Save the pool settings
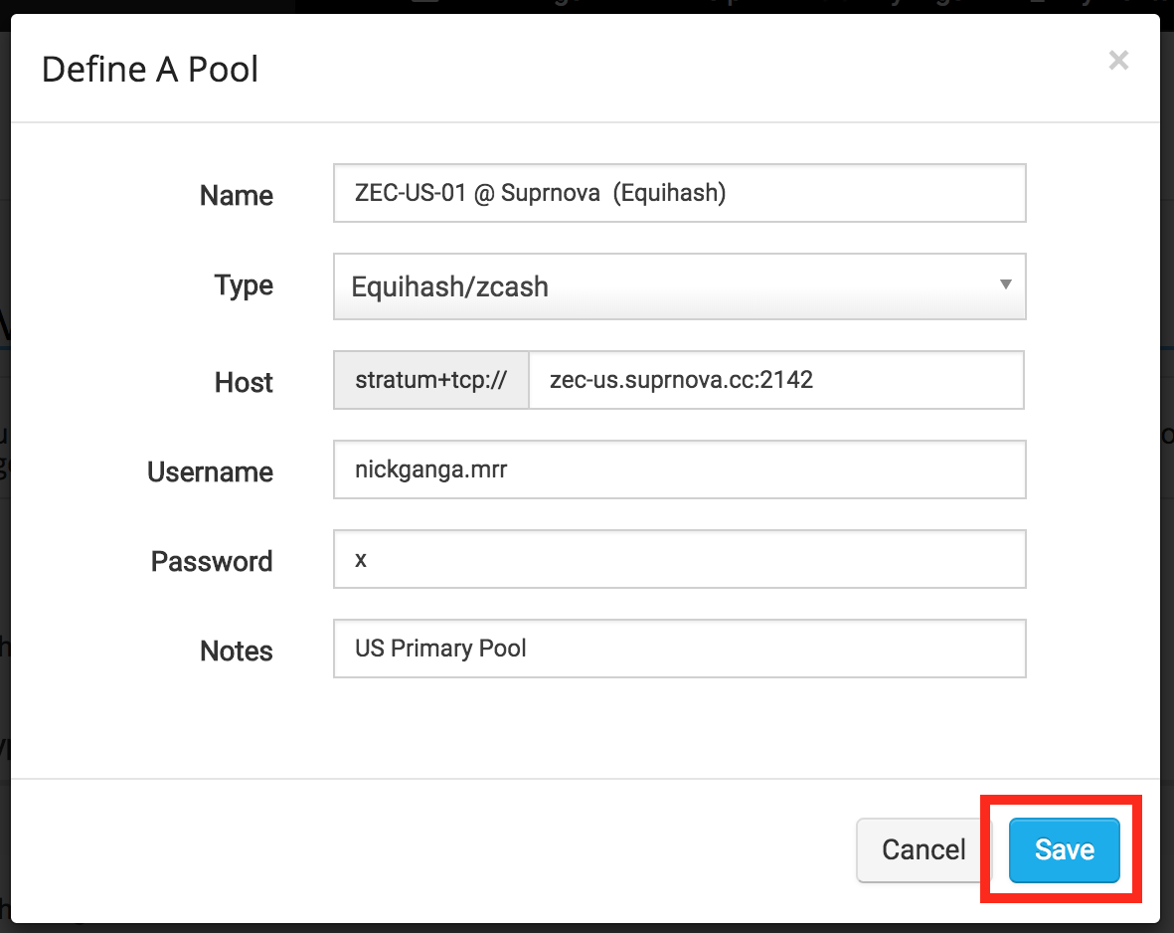 1064,849
